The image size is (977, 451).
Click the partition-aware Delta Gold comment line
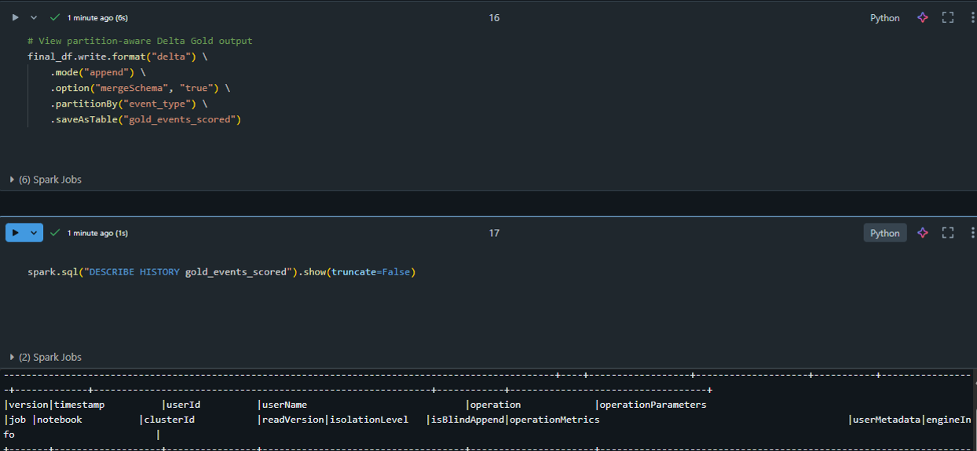tap(140, 41)
